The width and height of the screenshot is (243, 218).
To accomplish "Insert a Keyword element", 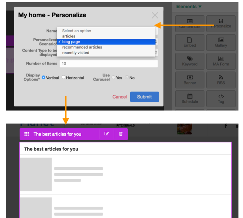I will (190, 61).
